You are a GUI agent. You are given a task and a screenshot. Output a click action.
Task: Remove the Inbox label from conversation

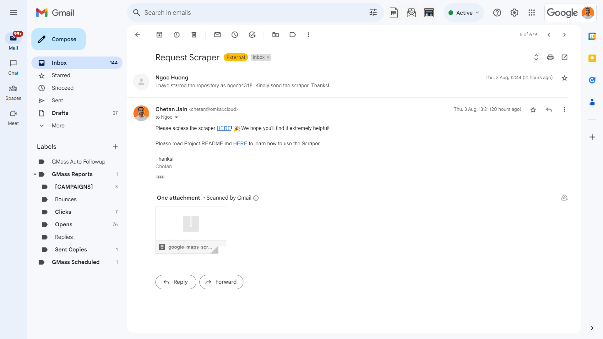tap(268, 57)
